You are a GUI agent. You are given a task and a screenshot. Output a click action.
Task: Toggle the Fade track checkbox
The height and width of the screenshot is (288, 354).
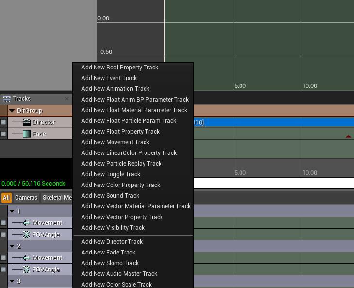pyautogui.click(x=3, y=134)
